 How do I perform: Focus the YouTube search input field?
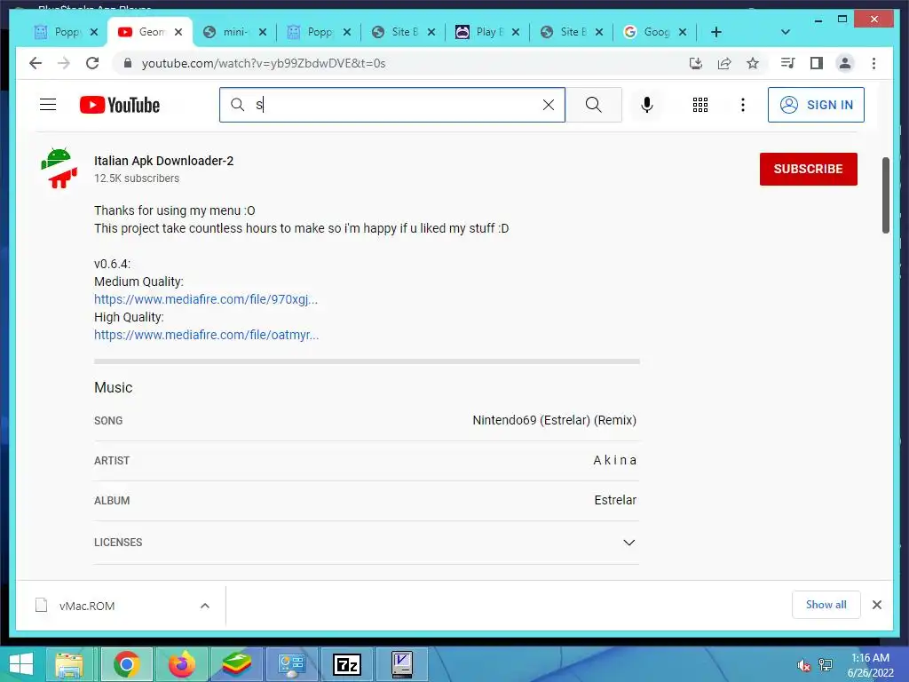pos(394,105)
